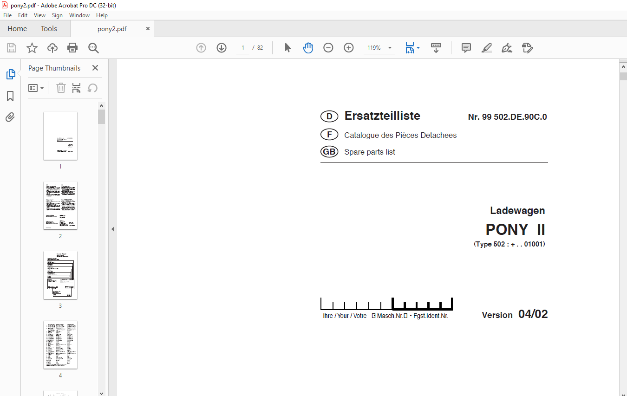Open the File menu

[7, 15]
